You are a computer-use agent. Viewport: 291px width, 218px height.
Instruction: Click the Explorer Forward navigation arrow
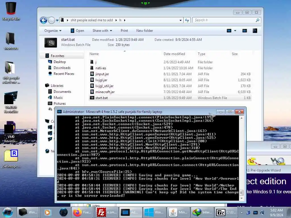pyautogui.click(x=51, y=20)
